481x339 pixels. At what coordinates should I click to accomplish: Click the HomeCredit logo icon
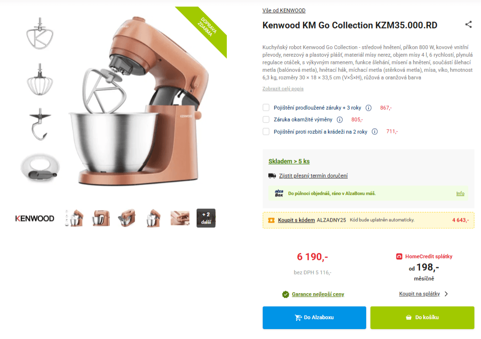point(399,256)
